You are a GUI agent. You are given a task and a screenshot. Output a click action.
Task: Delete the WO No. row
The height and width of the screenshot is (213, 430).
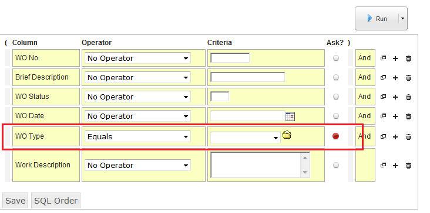(x=408, y=59)
